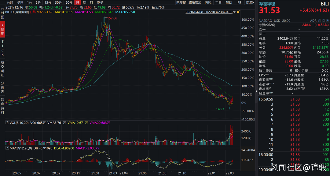Select the K线图 side tab
This screenshot has height=176, width=330.
2,29
